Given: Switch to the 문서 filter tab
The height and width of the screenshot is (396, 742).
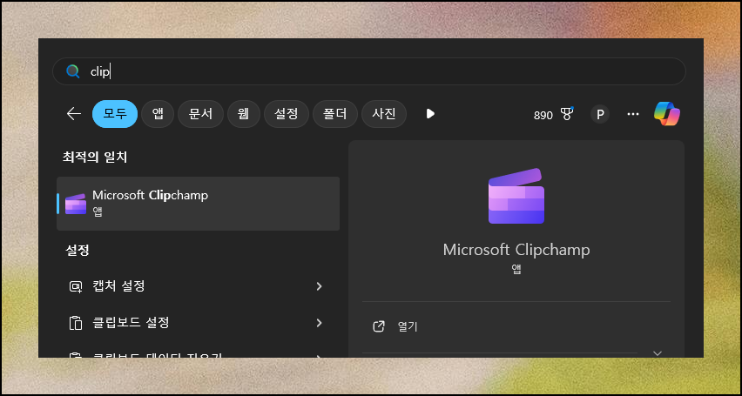Looking at the screenshot, I should [200, 114].
